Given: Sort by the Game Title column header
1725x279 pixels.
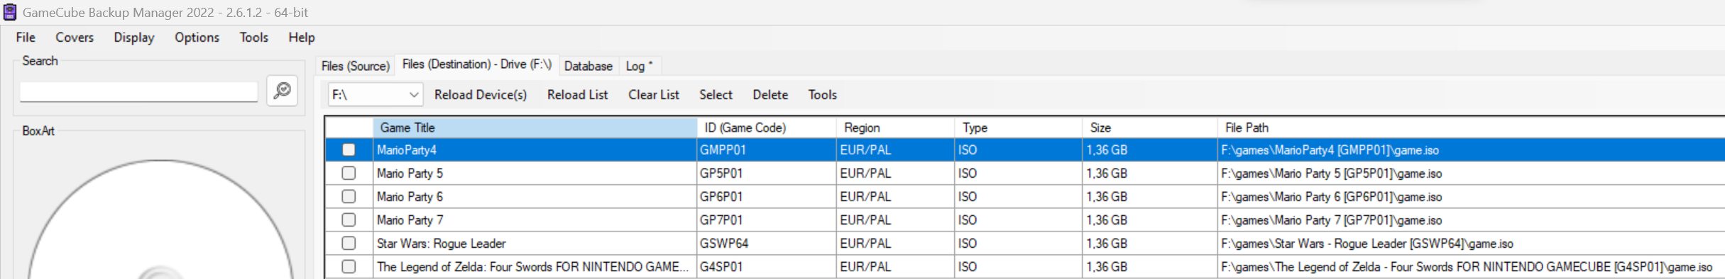Looking at the screenshot, I should click(535, 128).
